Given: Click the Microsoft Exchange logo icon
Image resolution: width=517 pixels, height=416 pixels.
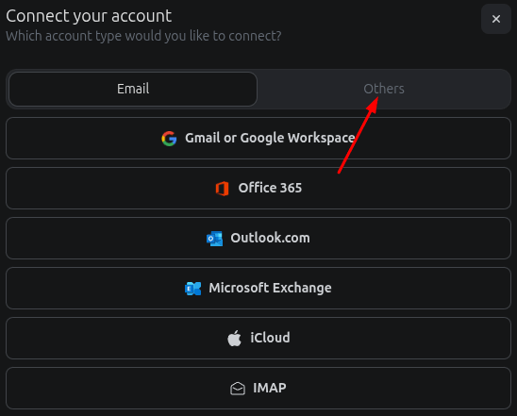Looking at the screenshot, I should coord(192,289).
